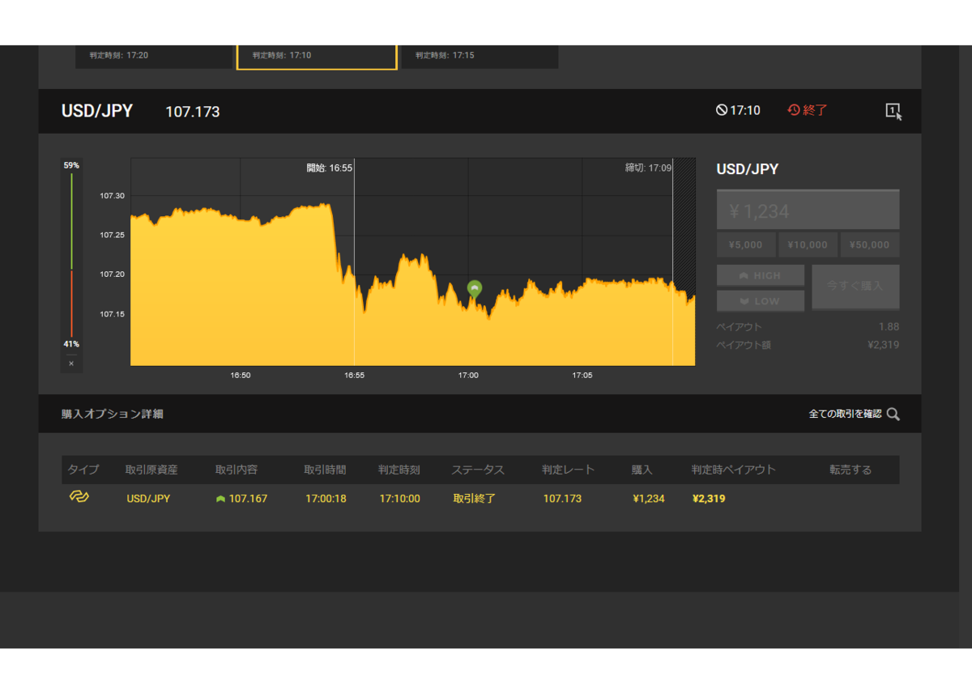
Task: Click the USD/JPY cell in the trade row
Action: [148, 499]
